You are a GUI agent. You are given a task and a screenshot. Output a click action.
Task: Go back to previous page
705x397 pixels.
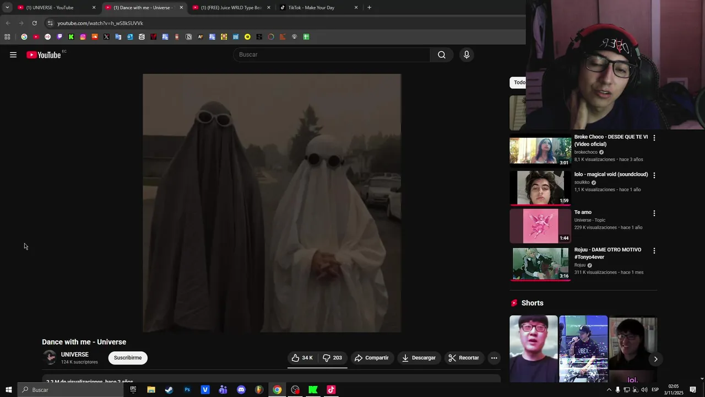pyautogui.click(x=8, y=23)
